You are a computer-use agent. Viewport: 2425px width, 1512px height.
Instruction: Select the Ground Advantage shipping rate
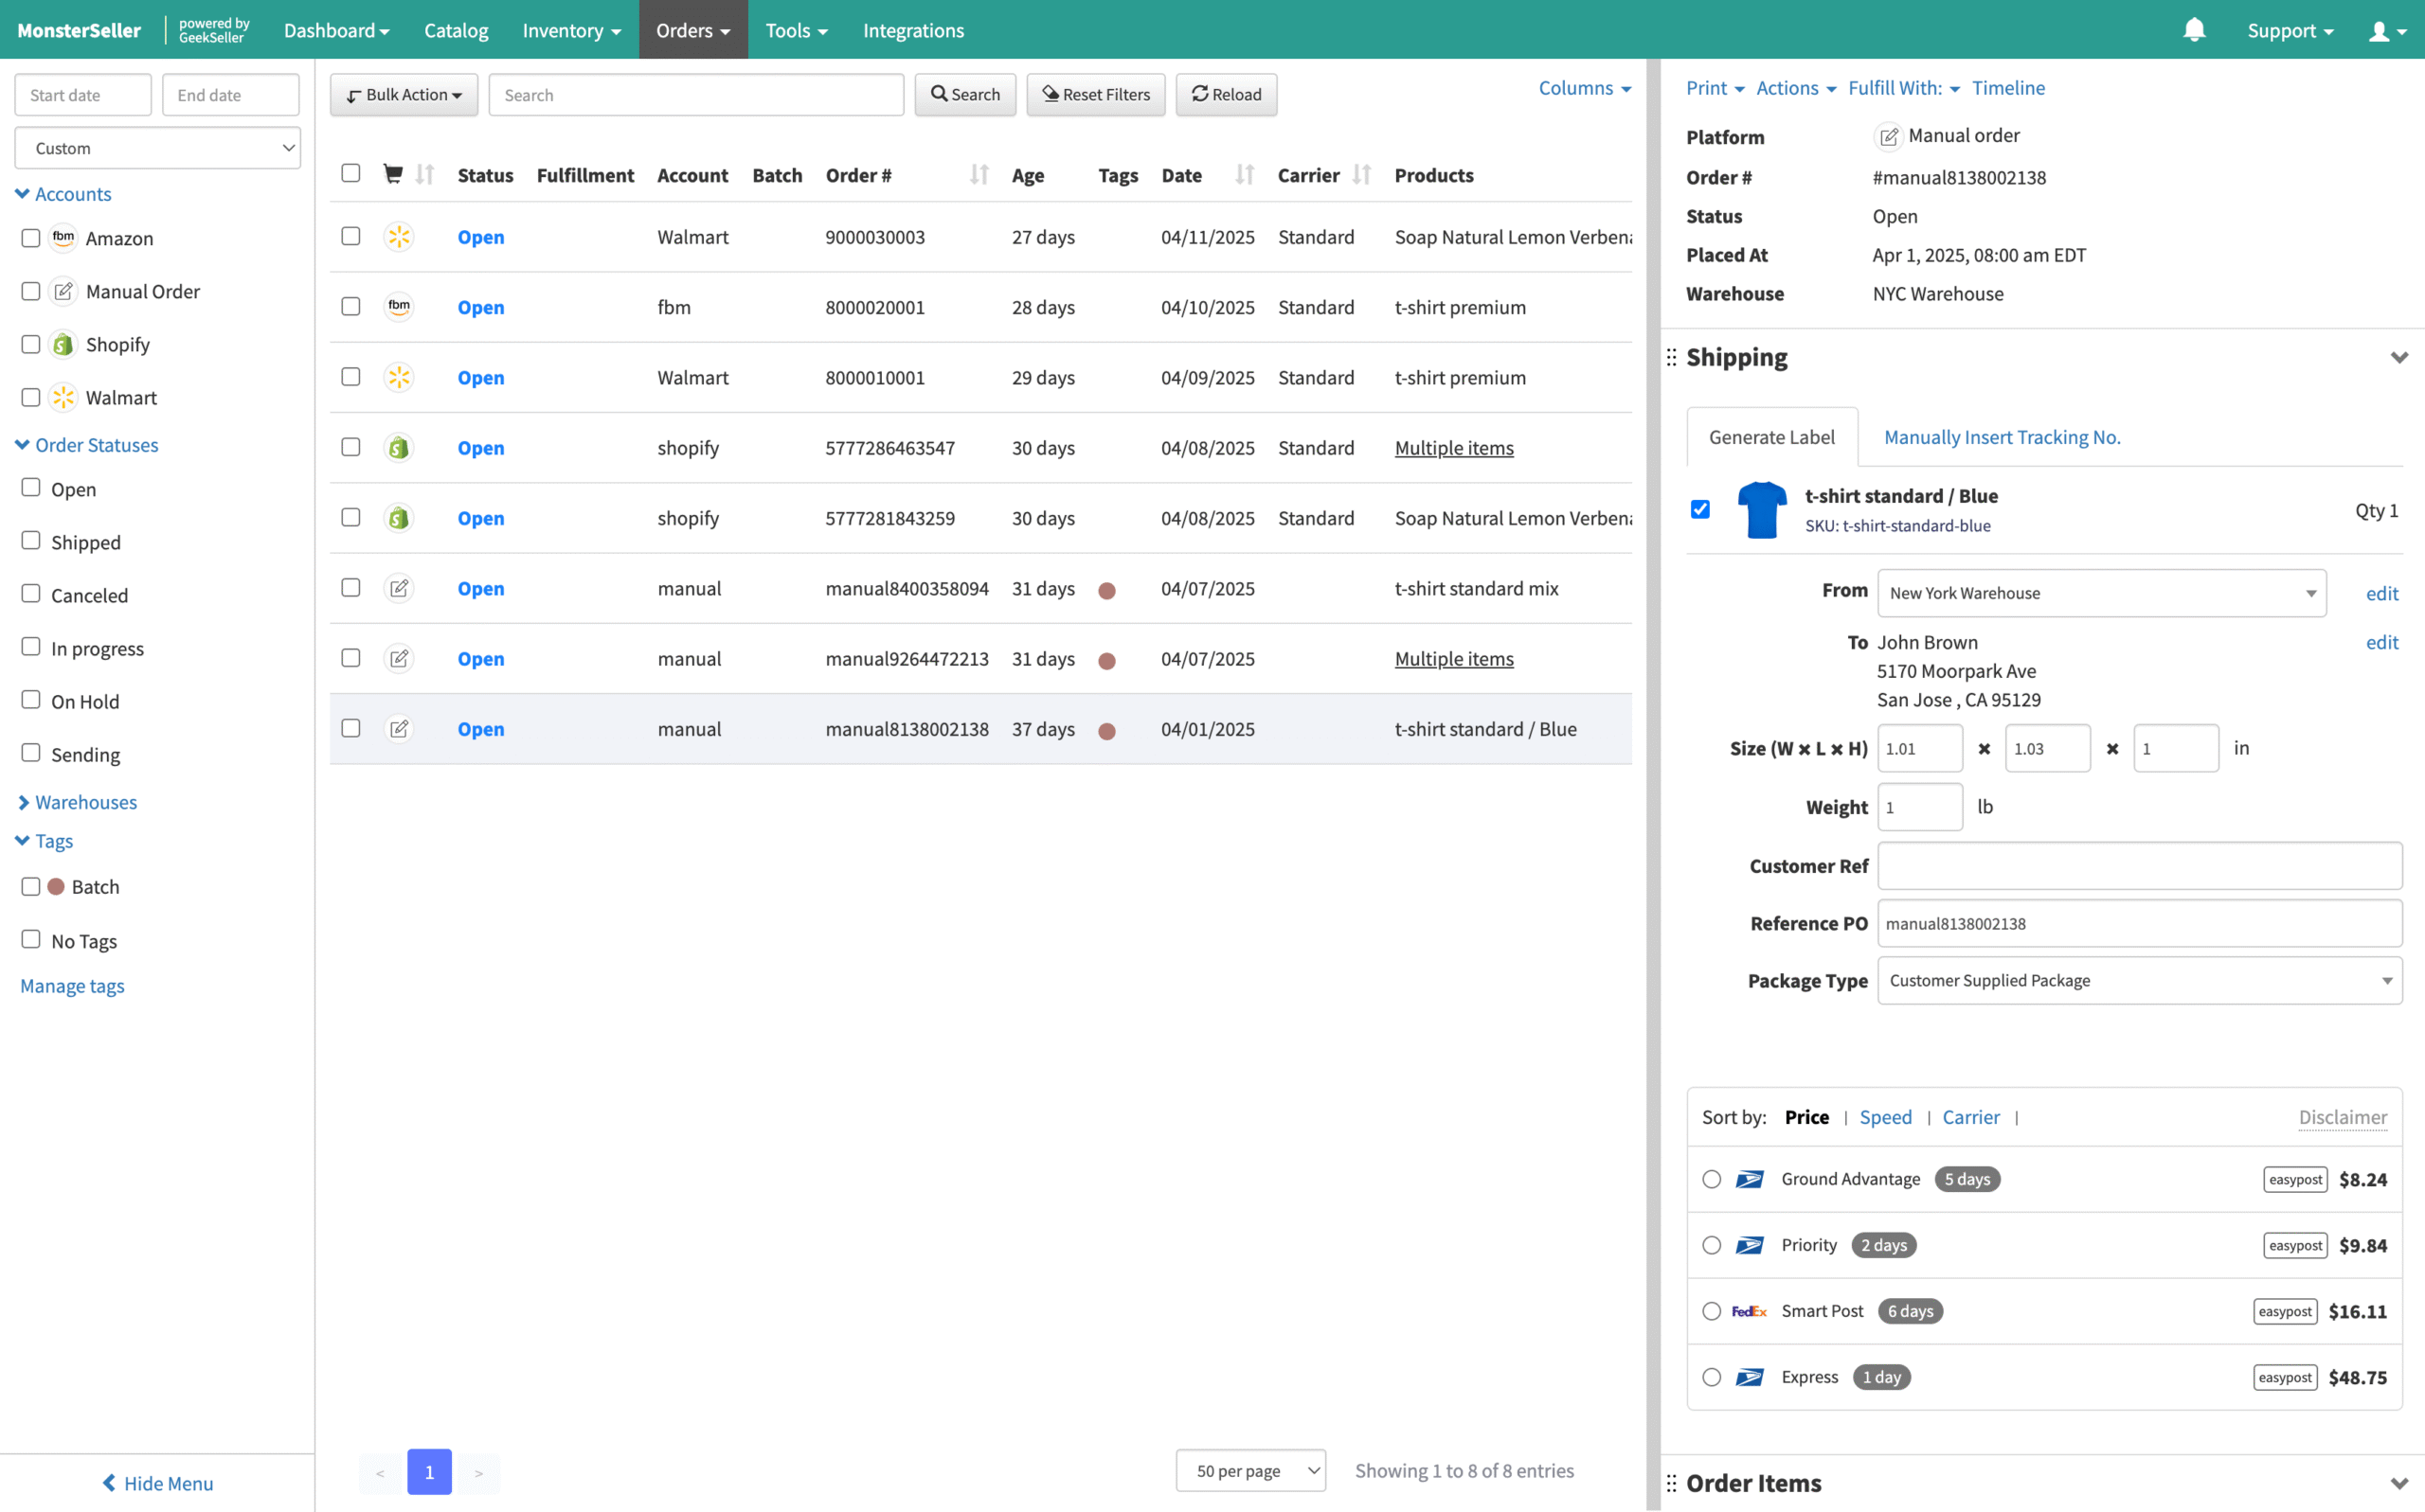(1712, 1179)
